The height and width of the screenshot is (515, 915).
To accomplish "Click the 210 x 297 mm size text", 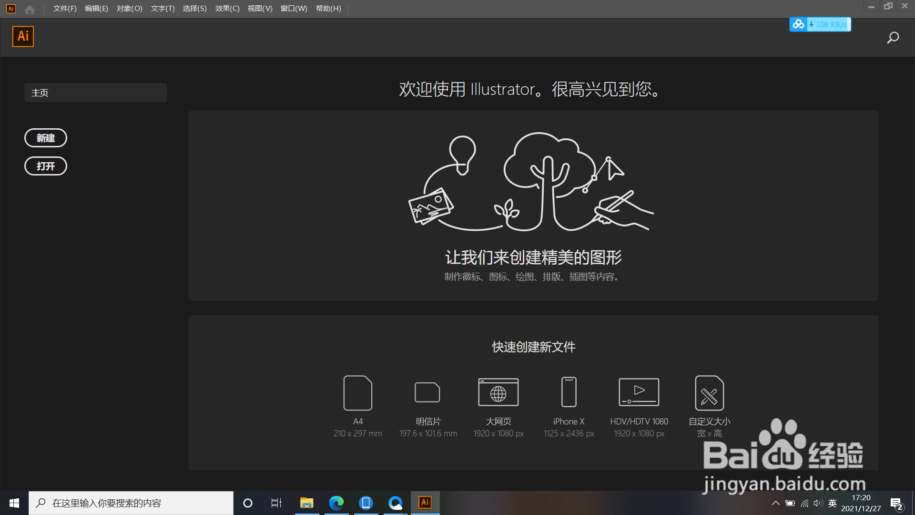I will click(358, 433).
